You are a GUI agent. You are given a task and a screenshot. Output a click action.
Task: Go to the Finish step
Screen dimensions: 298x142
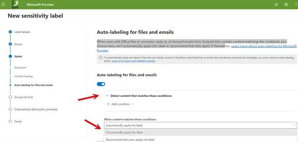pyautogui.click(x=18, y=121)
